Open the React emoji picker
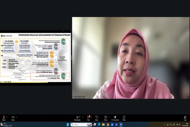The image size is (190, 127). point(97,117)
